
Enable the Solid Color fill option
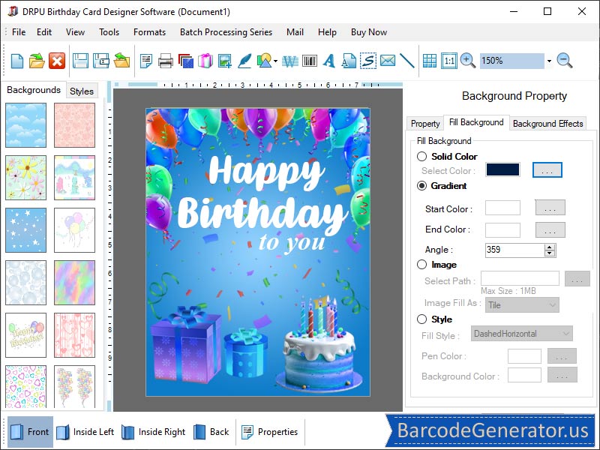(422, 157)
